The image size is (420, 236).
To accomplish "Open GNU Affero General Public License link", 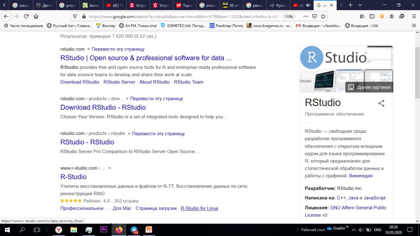I will pos(346,211).
